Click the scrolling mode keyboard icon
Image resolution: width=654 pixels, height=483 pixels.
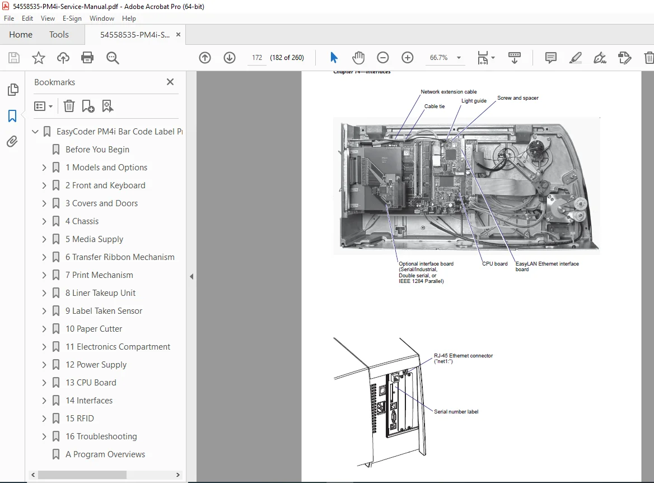pos(514,58)
